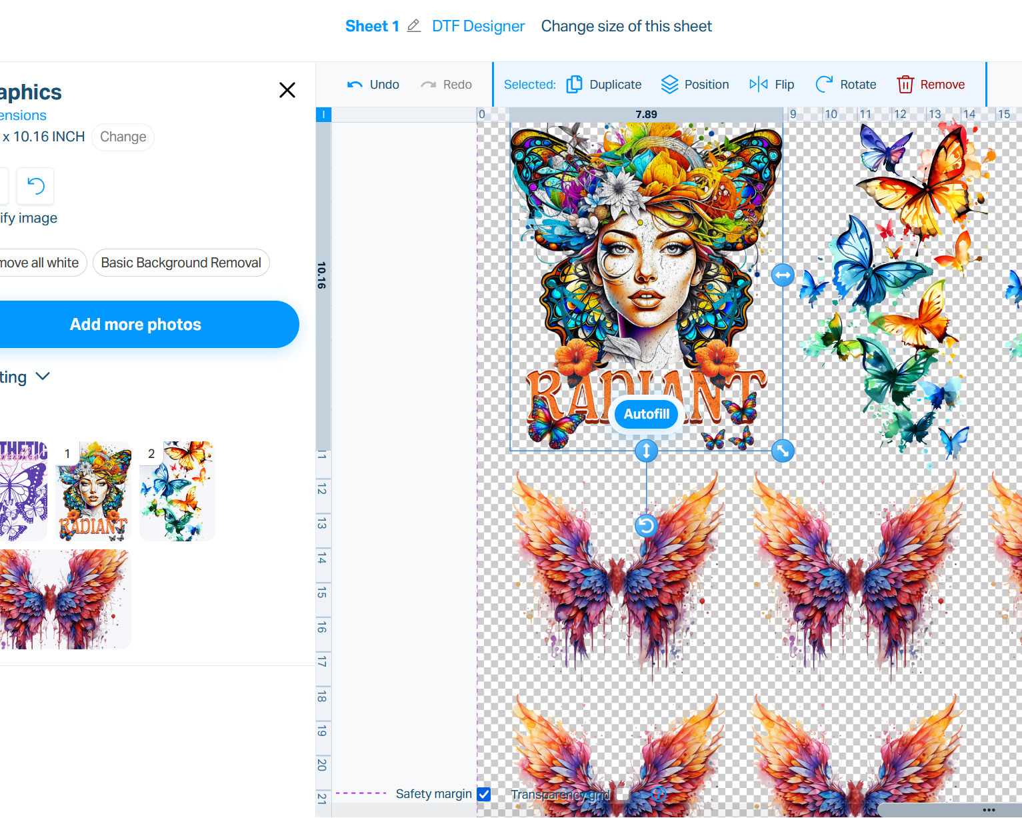Flip the selected Radiant design
The image size is (1022, 818).
pyautogui.click(x=758, y=84)
